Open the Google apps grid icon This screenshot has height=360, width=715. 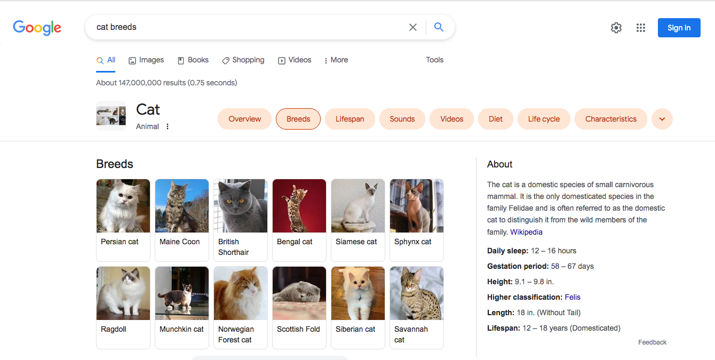641,27
